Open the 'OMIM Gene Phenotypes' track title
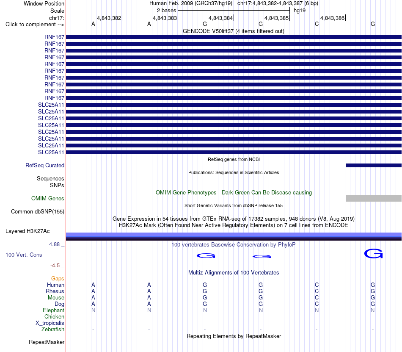The height and width of the screenshot is (352, 402). [x=234, y=192]
